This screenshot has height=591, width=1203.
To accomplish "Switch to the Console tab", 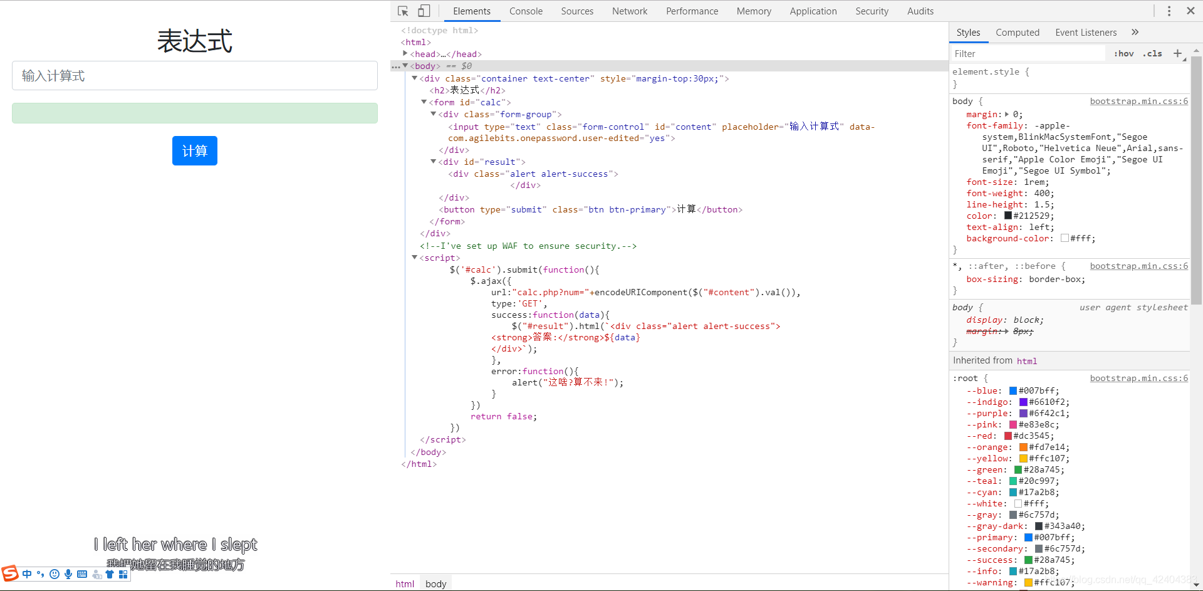I will (x=526, y=11).
